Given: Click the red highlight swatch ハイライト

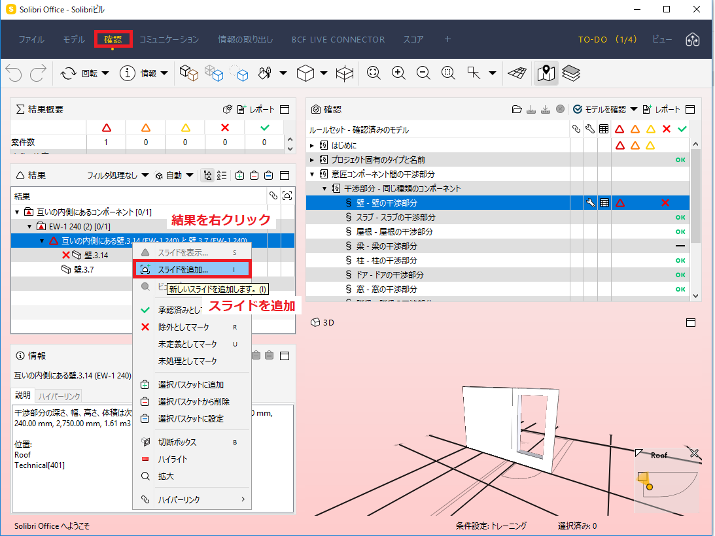Looking at the screenshot, I should click(x=145, y=459).
